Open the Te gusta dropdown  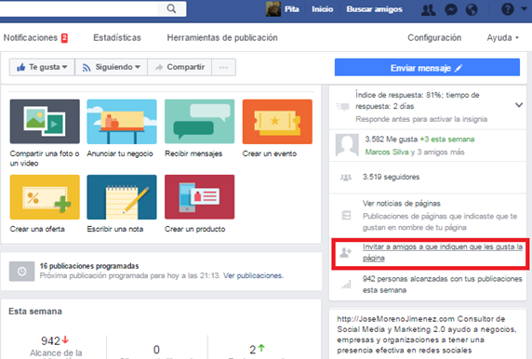click(42, 67)
